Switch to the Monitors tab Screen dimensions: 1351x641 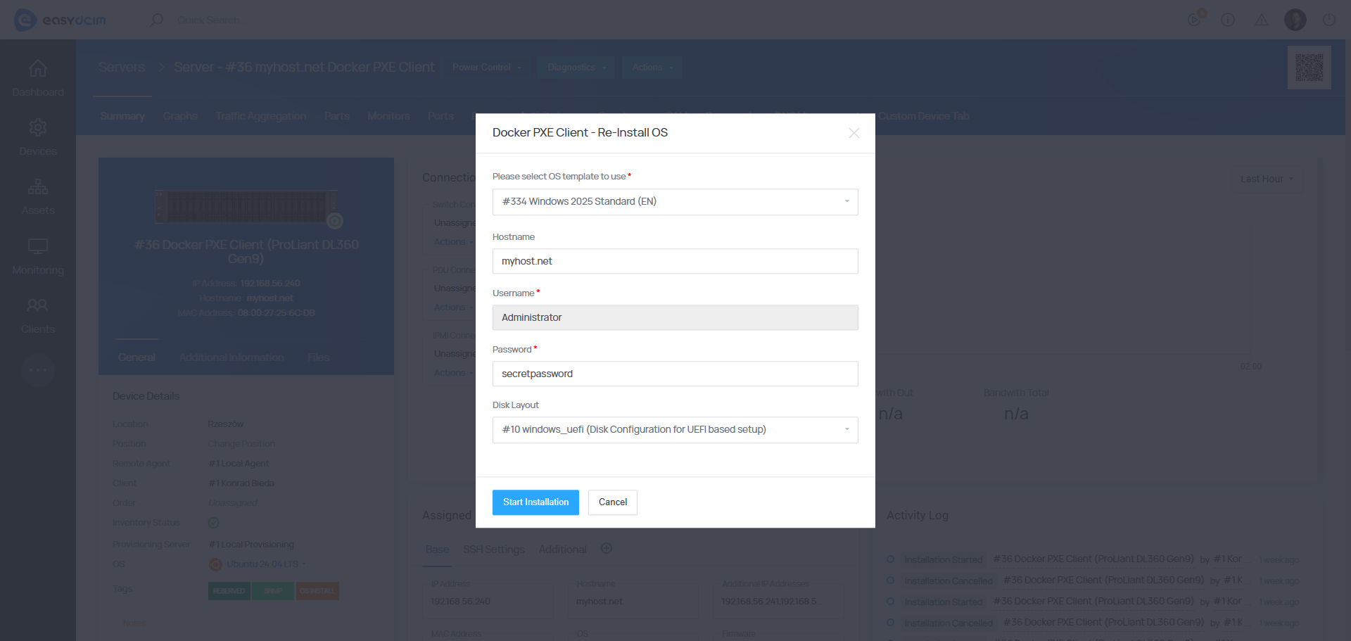coord(388,116)
